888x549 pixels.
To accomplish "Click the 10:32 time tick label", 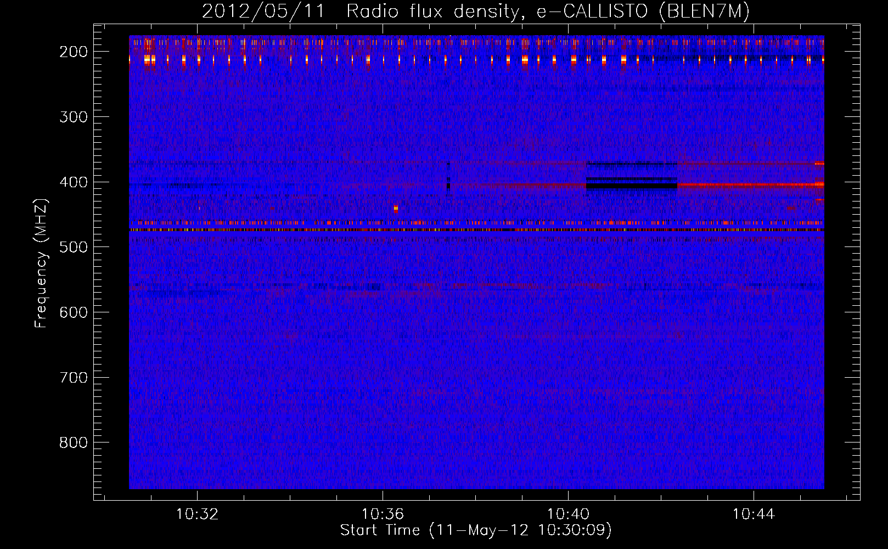I will [x=197, y=514].
